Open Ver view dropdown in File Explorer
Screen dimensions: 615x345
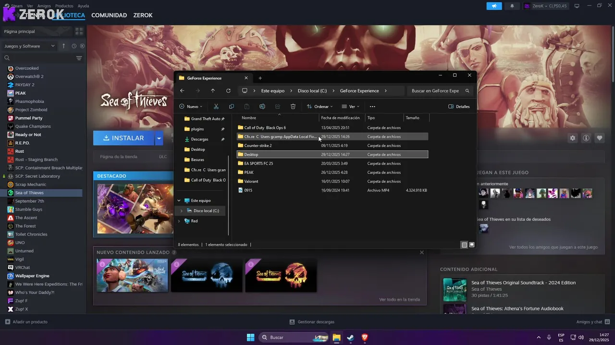(350, 106)
